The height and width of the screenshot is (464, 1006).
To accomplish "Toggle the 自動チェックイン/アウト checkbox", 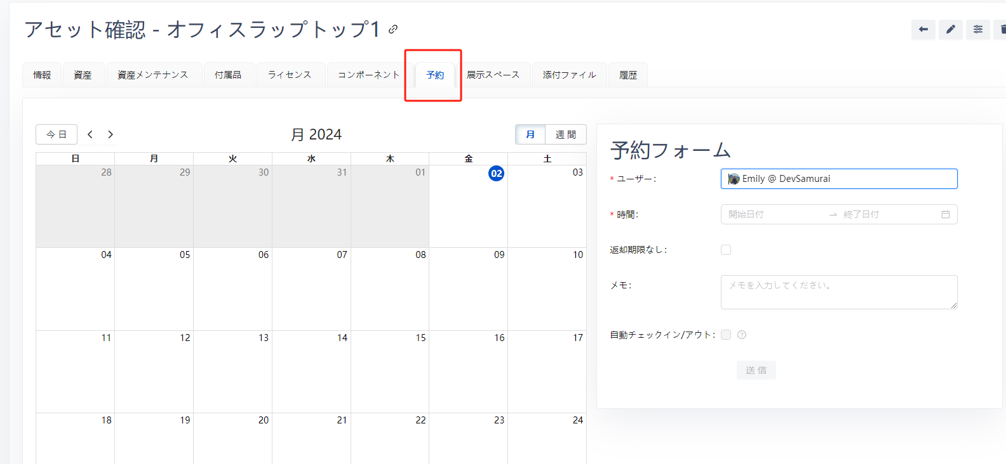I will coord(726,335).
